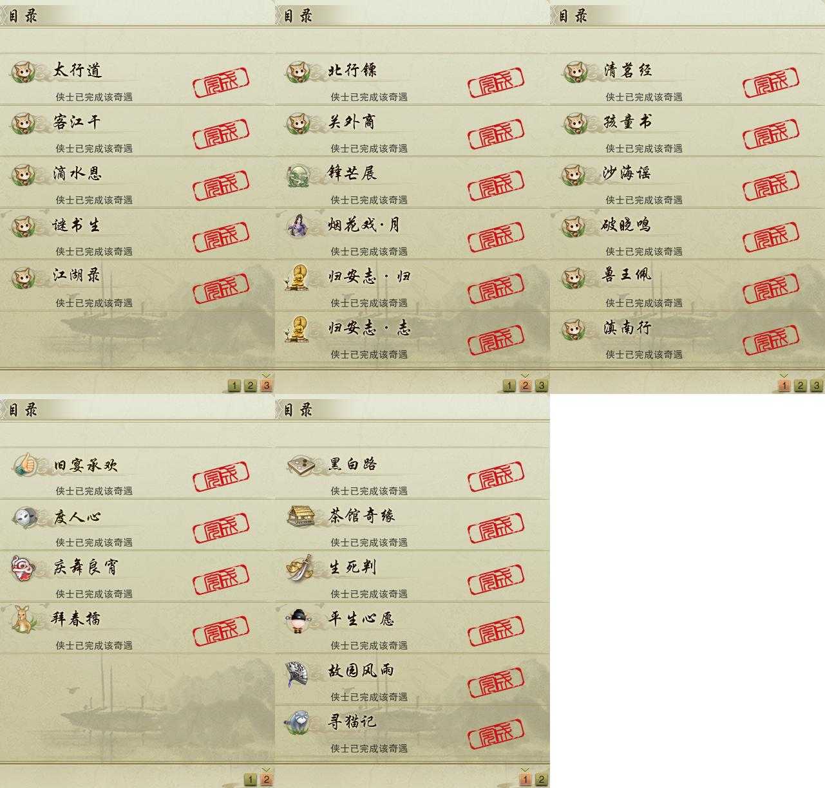Select the 滇南行 adventure entry title

[627, 328]
